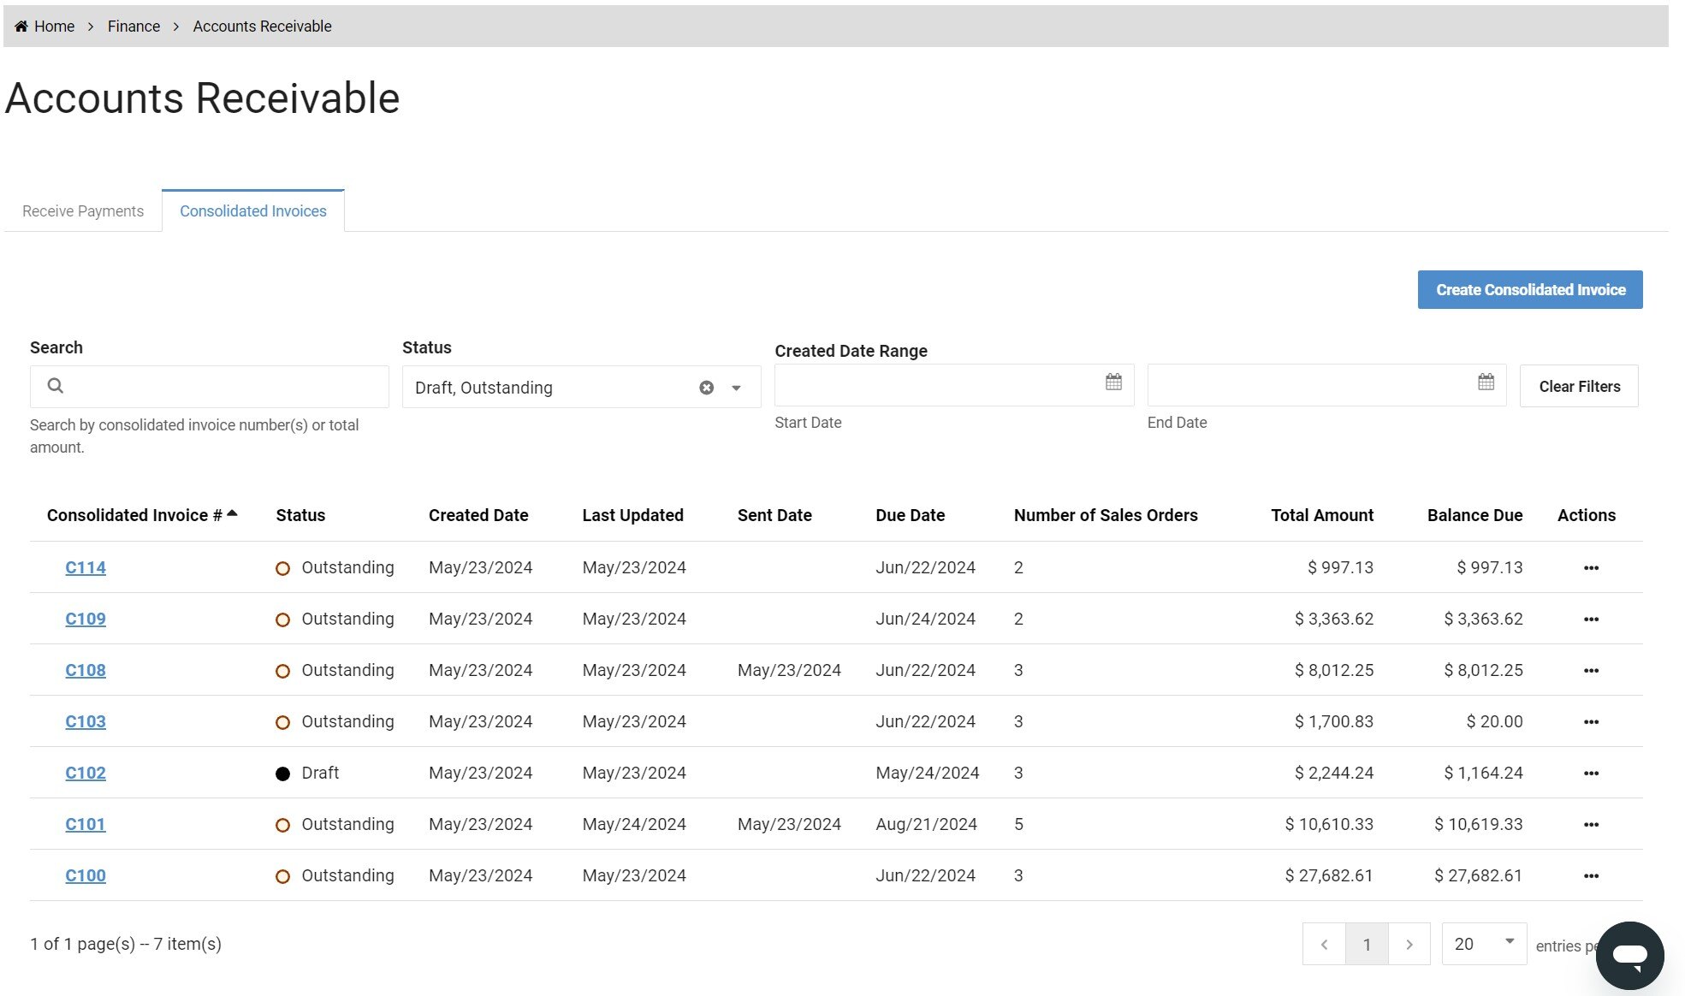Go to next page arrow
The height and width of the screenshot is (996, 1685).
1409,945
